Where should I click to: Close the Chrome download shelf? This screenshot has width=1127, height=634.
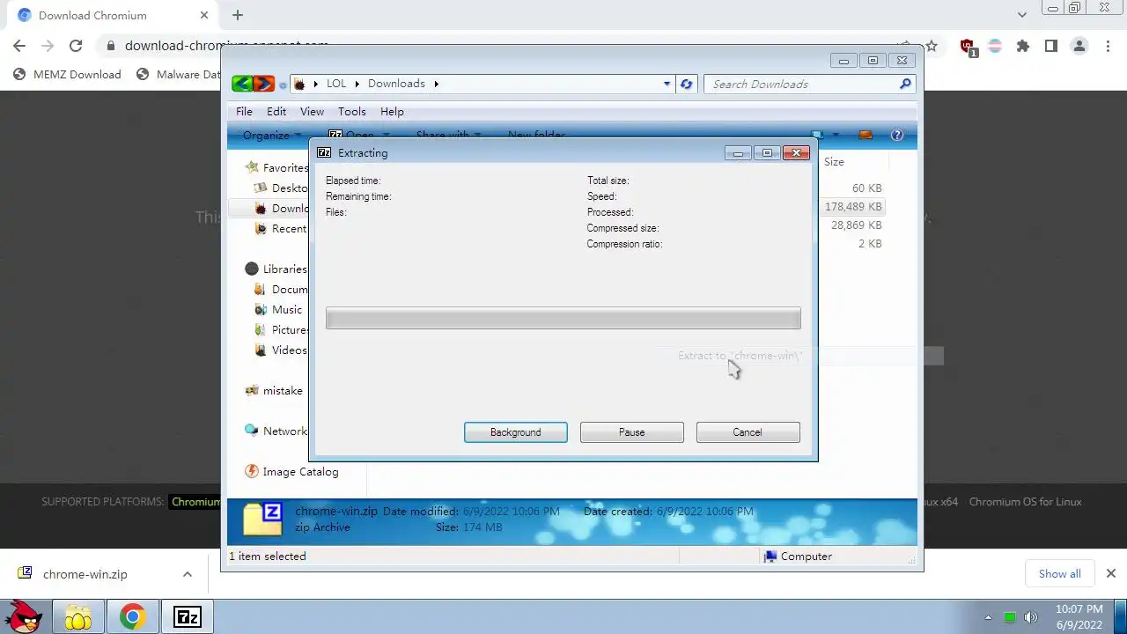[x=1110, y=574]
